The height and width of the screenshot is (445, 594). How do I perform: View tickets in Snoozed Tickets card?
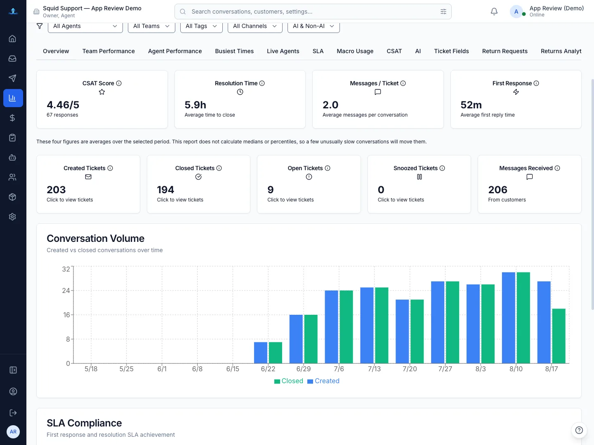click(x=419, y=184)
